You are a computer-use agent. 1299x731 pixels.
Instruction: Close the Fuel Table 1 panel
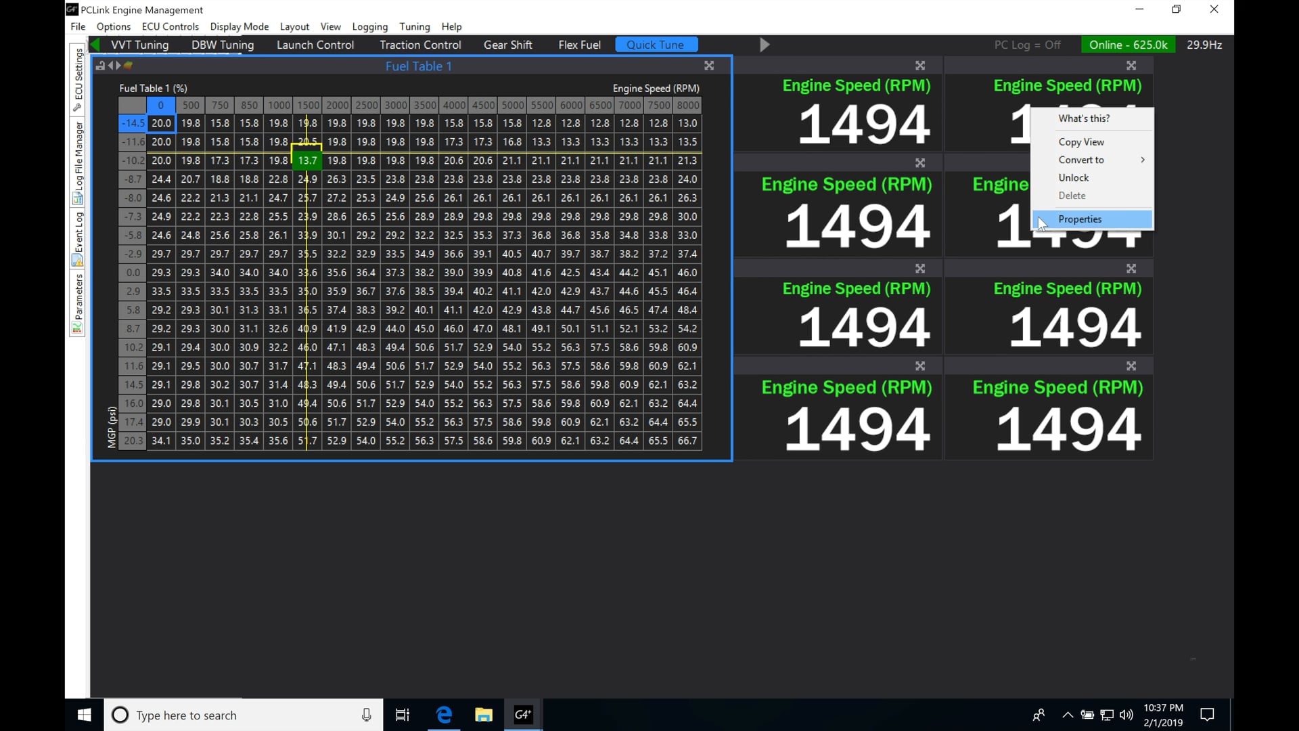[709, 66]
